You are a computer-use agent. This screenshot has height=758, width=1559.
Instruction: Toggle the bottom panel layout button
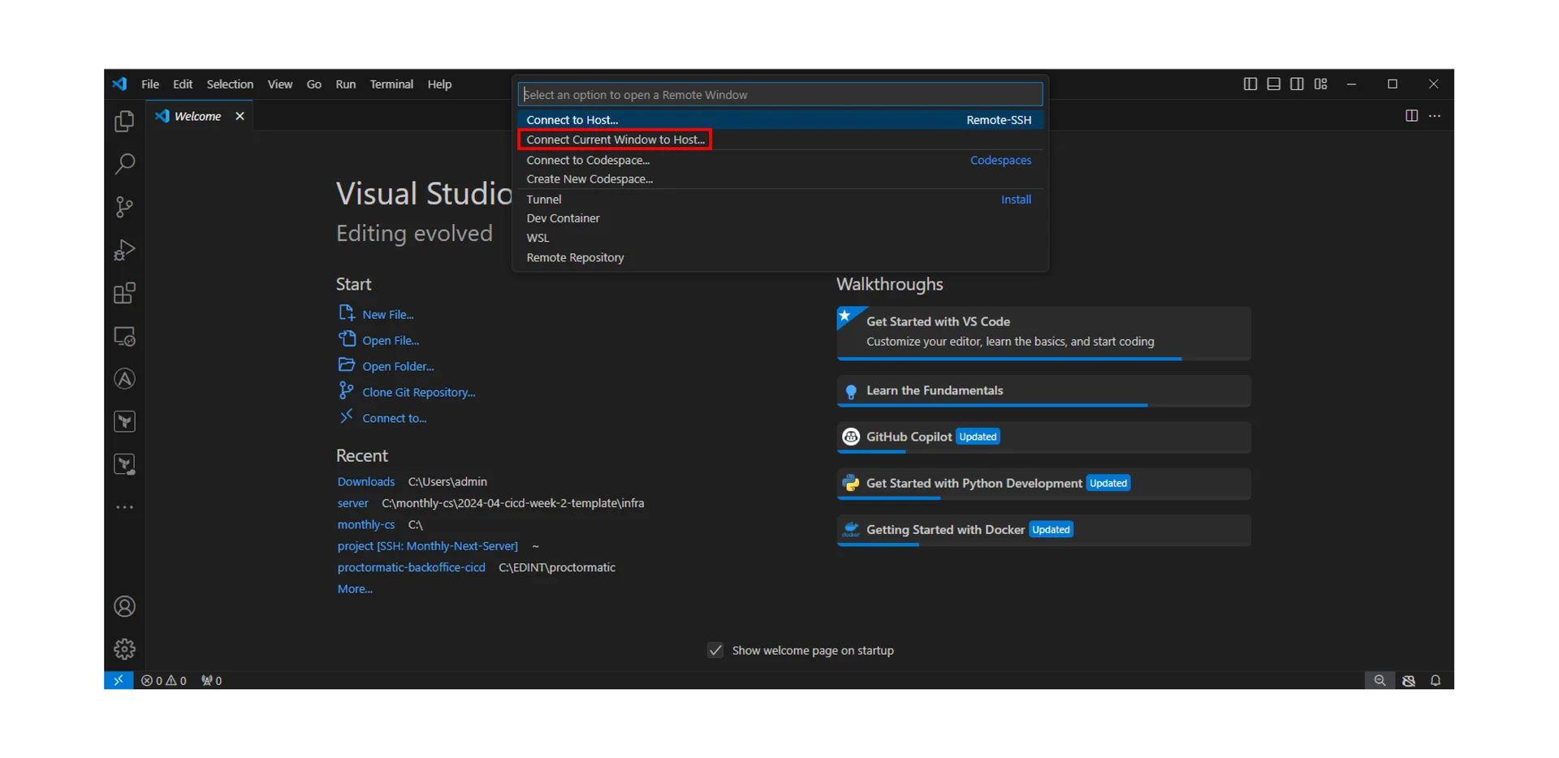point(1273,84)
